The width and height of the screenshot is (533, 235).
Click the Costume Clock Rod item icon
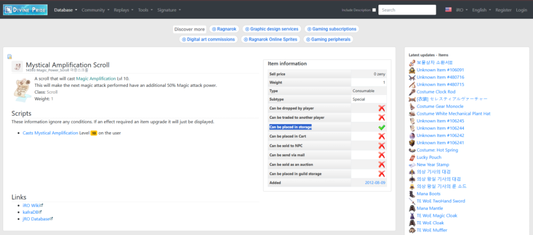[412, 92]
